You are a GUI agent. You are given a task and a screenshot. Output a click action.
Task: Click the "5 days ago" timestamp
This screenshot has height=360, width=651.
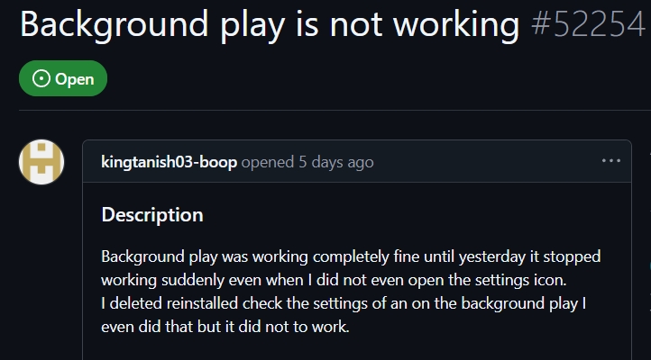335,162
